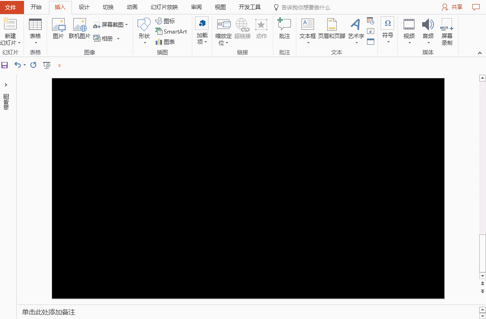Switch to the 动画 tab
486x319 pixels.
(132, 7)
